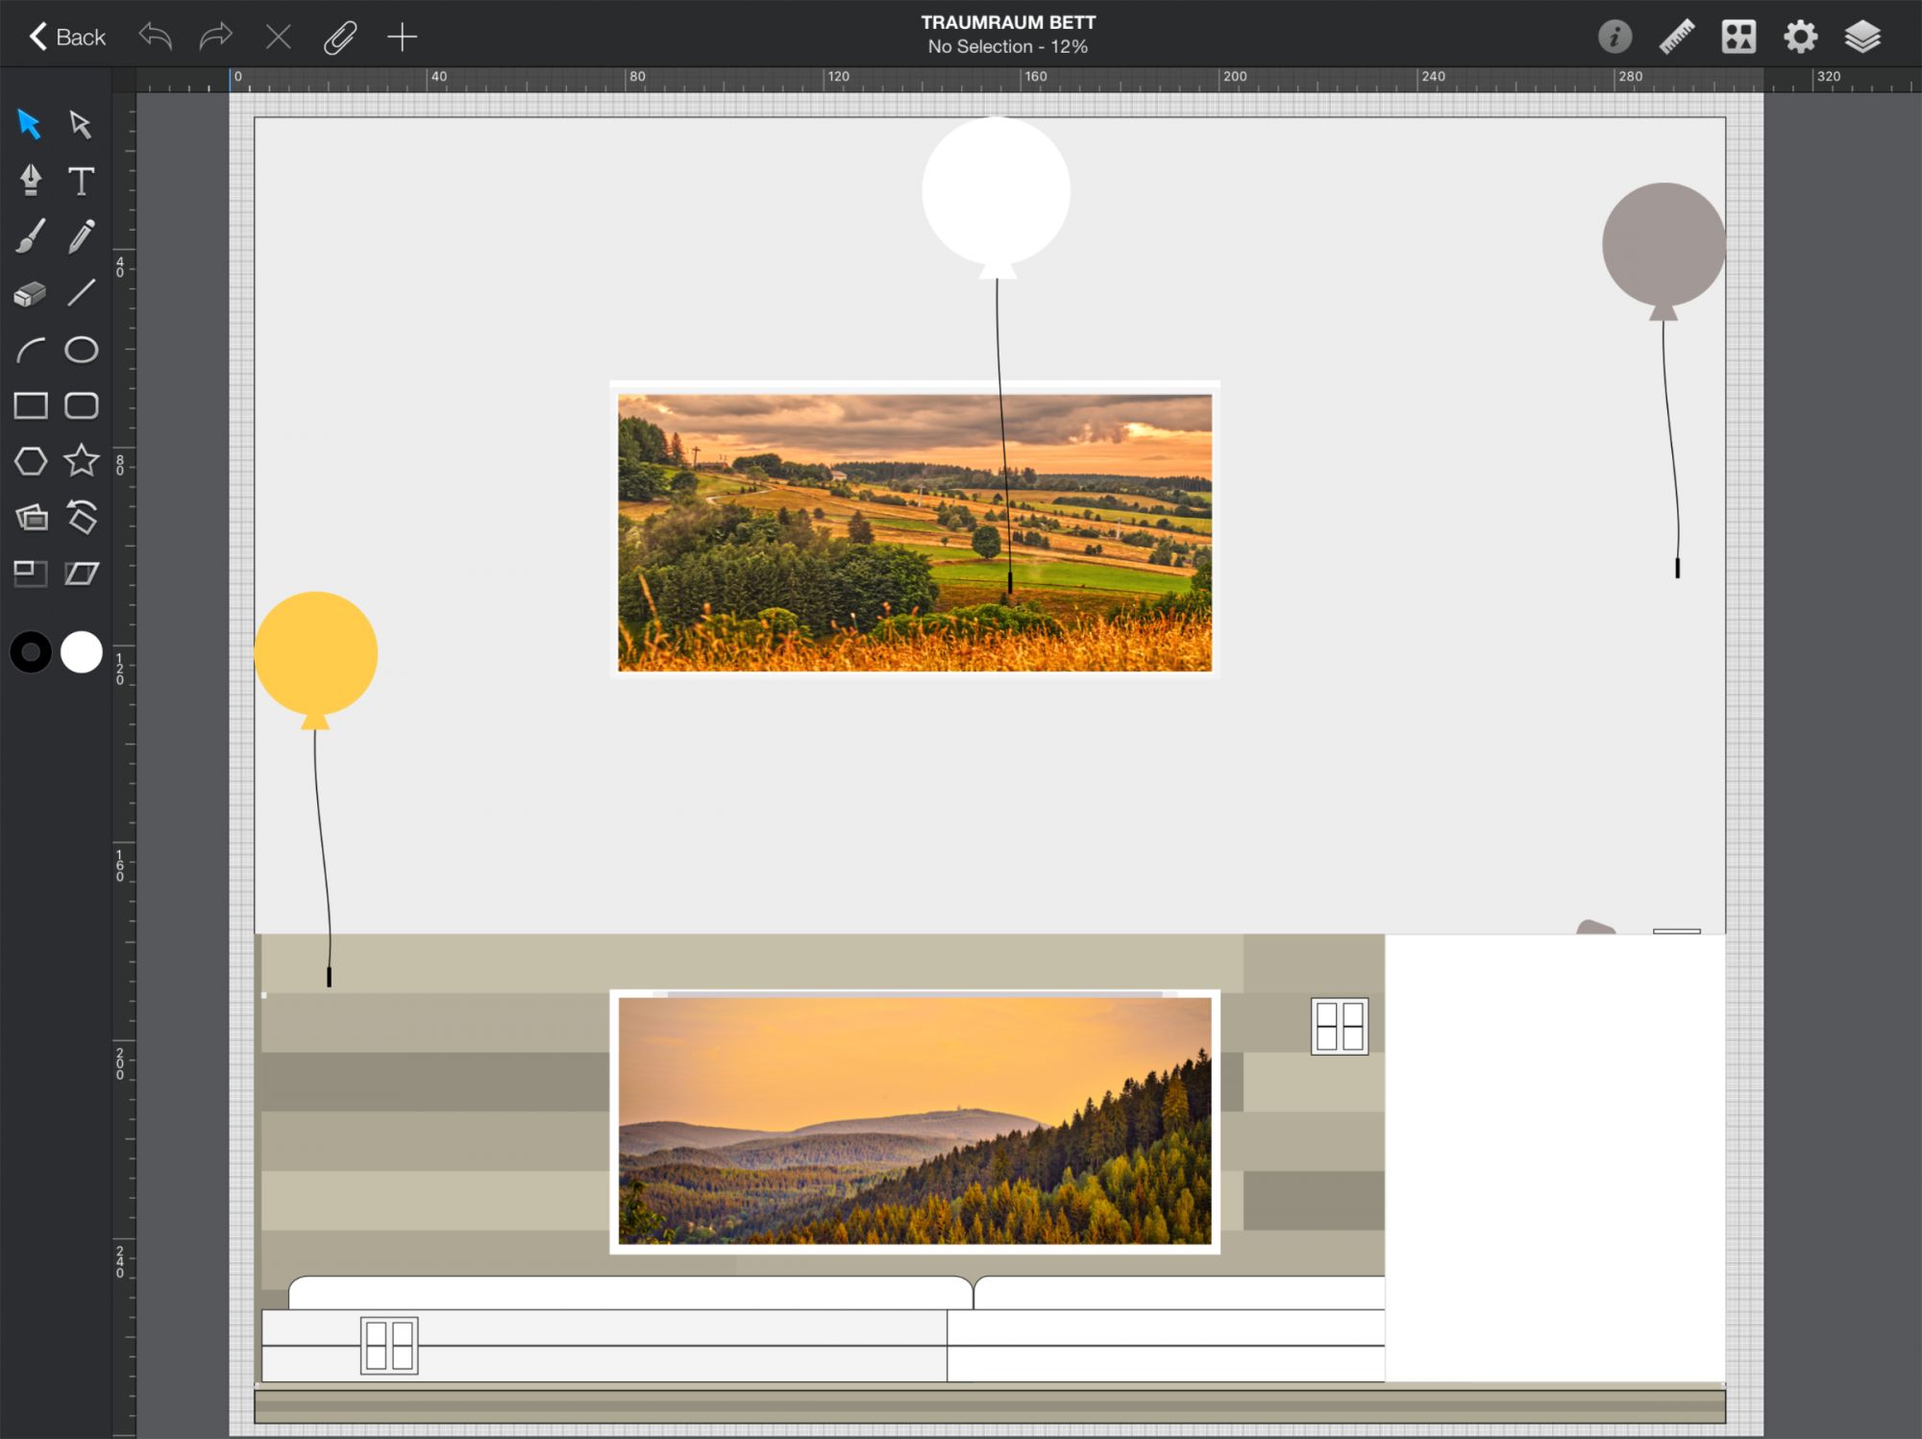
Task: Select the Selection arrow tool
Action: 29,124
